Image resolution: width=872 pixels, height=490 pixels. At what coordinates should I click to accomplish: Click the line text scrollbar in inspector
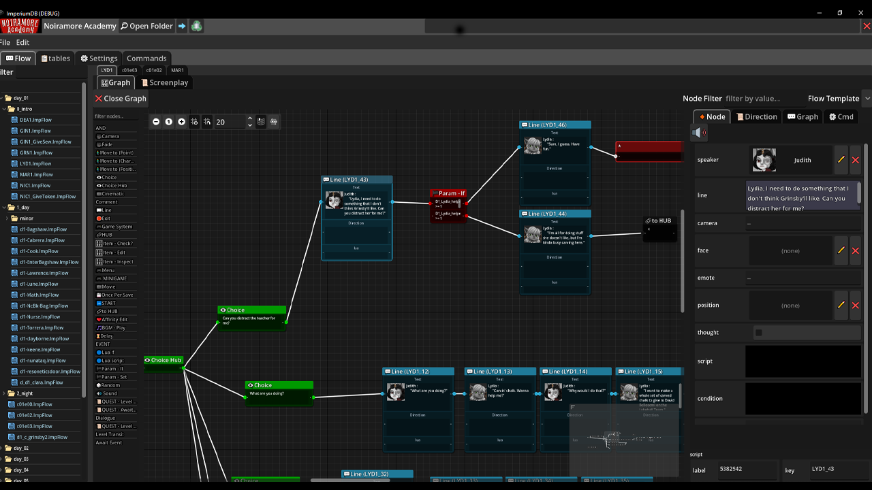coord(859,192)
